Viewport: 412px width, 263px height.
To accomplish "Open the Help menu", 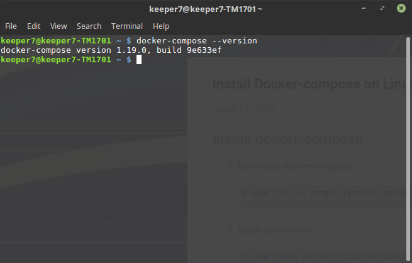I will [161, 26].
